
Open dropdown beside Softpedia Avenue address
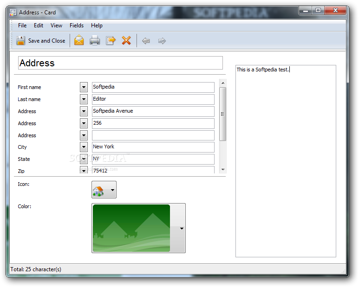point(84,111)
